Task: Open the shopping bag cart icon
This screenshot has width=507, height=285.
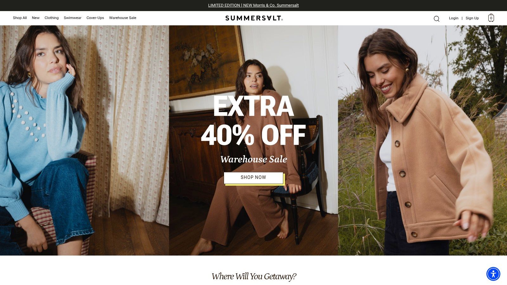Action: click(491, 18)
